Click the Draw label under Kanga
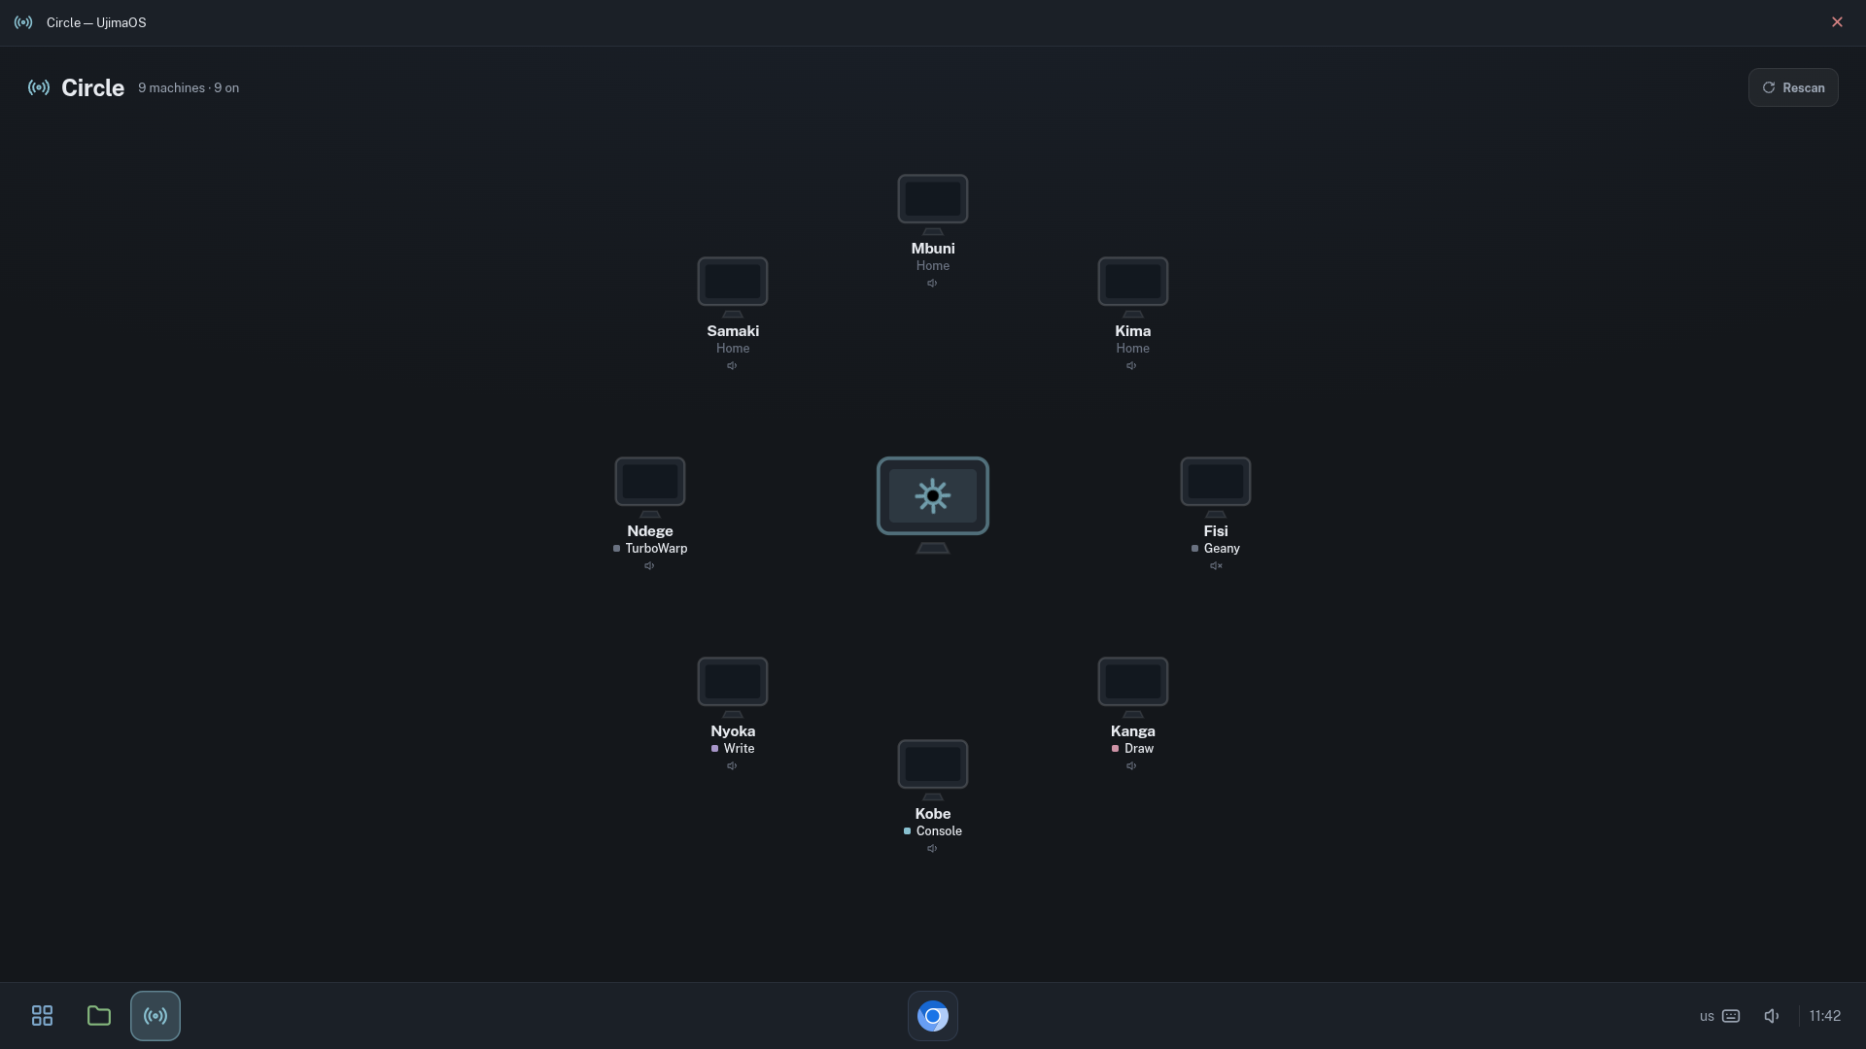Image resolution: width=1866 pixels, height=1049 pixels. point(1139,749)
